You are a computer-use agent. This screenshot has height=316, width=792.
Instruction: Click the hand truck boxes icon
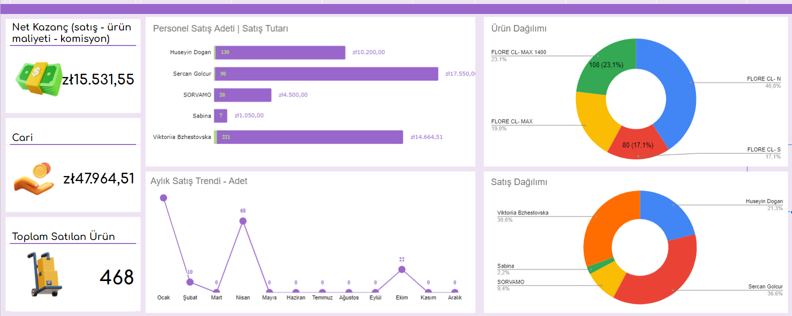(x=45, y=274)
